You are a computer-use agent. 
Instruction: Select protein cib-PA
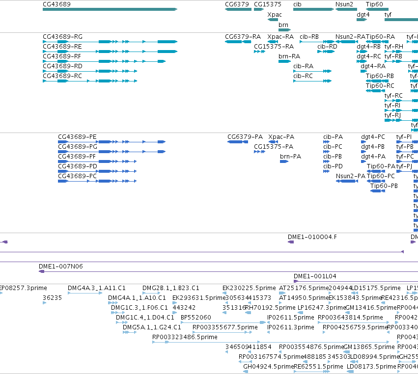(326, 142)
